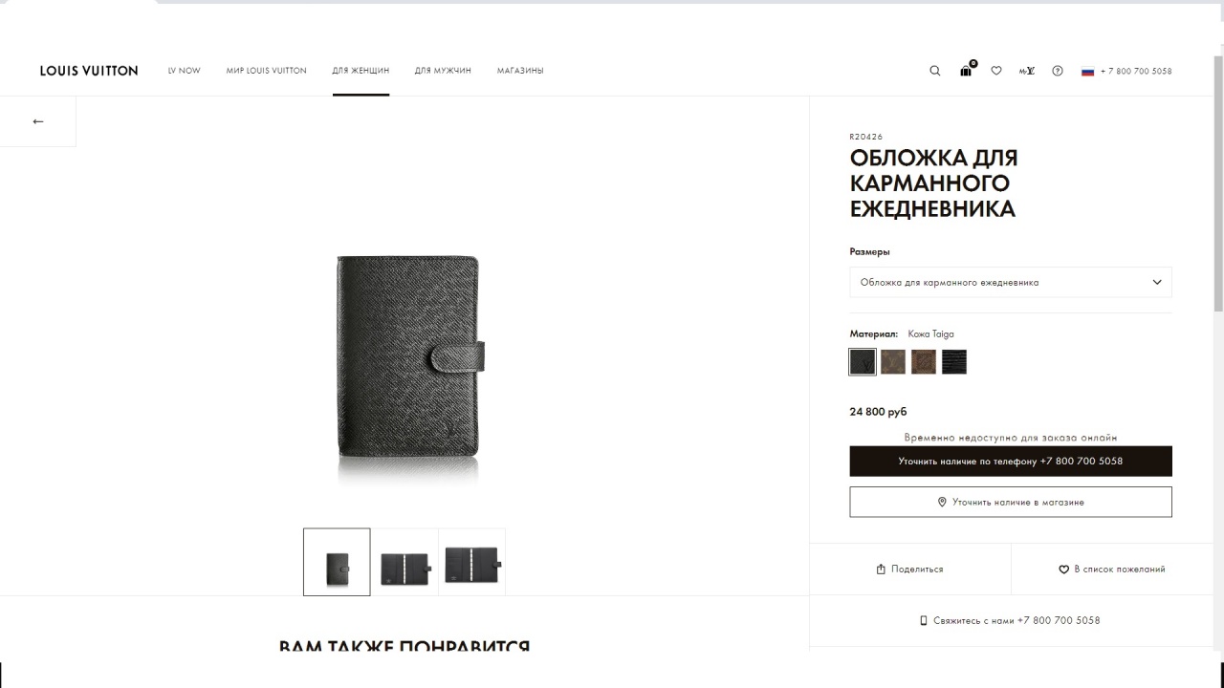Click Поделиться share button
The image size is (1224, 688).
click(x=910, y=570)
